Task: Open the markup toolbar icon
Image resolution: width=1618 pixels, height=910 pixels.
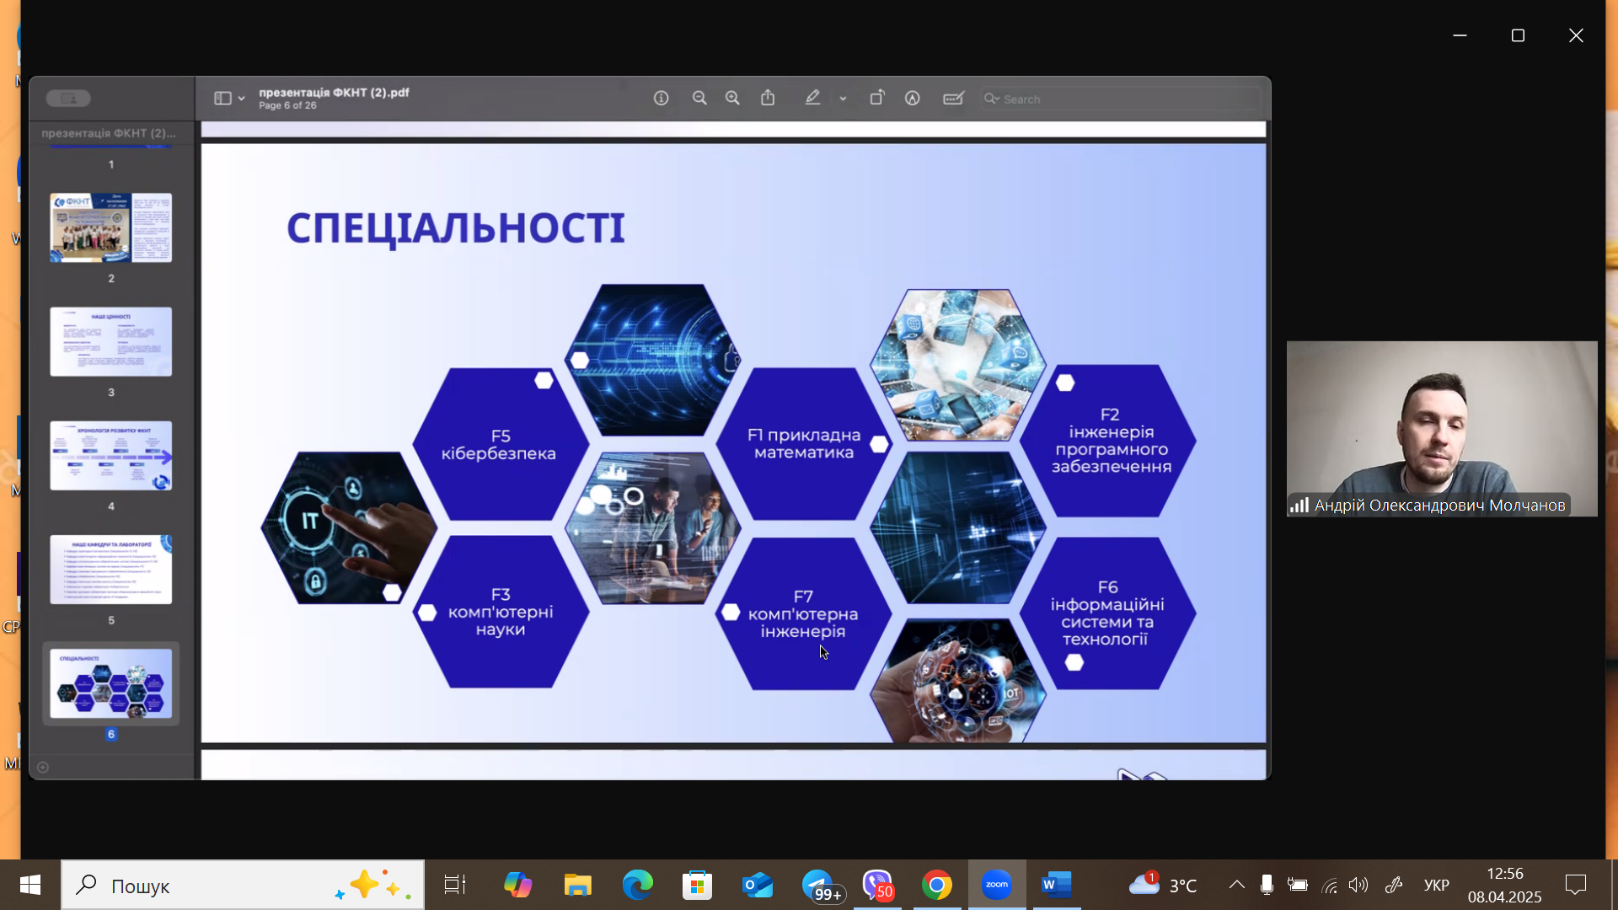Action: 912,99
